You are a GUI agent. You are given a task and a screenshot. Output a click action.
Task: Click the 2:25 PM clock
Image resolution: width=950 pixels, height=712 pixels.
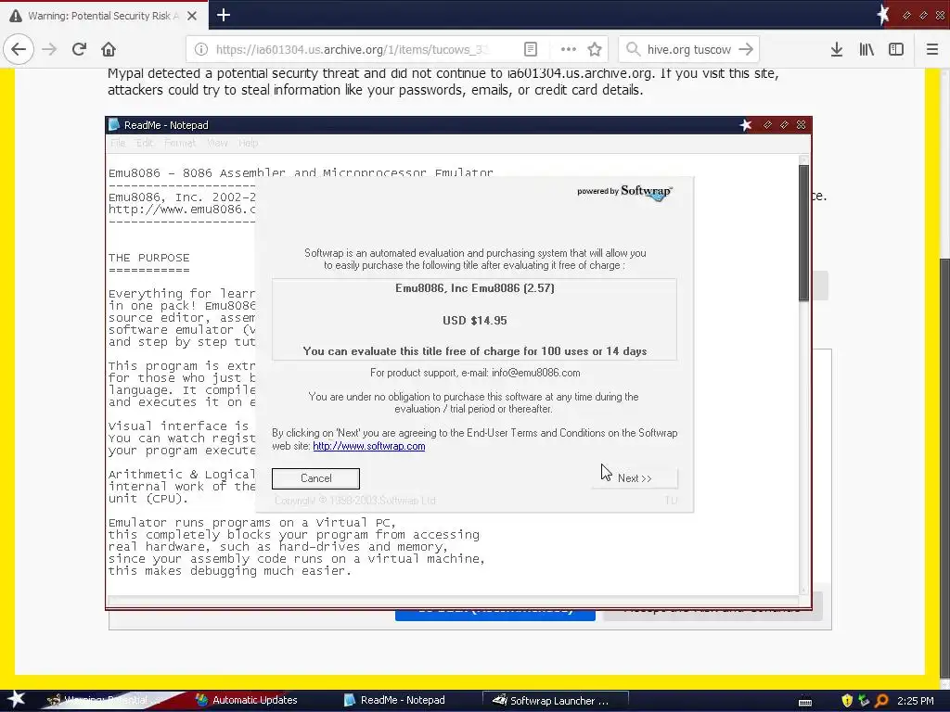[x=916, y=701]
